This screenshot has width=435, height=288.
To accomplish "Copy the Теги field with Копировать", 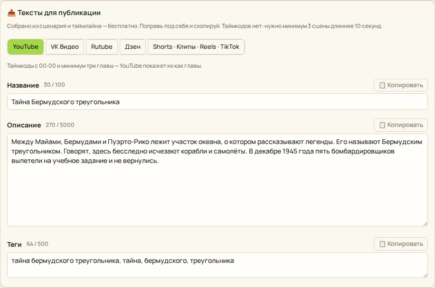I will pyautogui.click(x=401, y=244).
